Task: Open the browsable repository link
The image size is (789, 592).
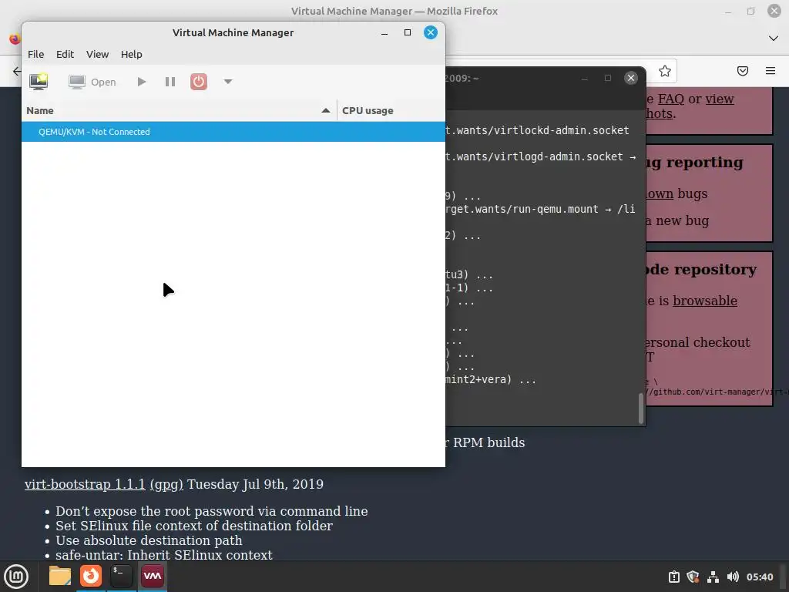Action: (705, 301)
